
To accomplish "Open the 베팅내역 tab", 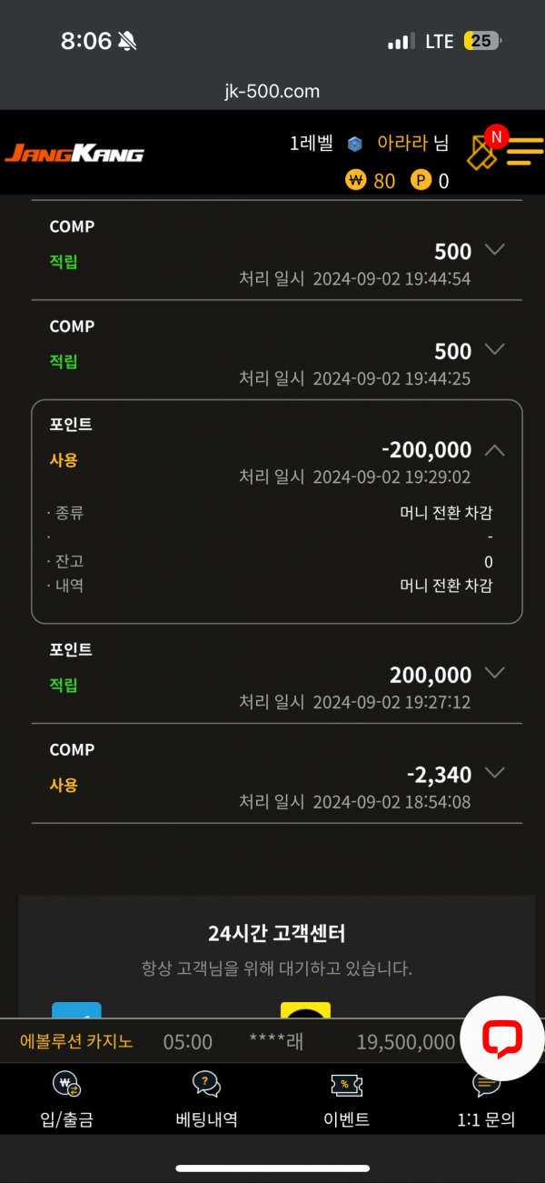I will [206, 1099].
